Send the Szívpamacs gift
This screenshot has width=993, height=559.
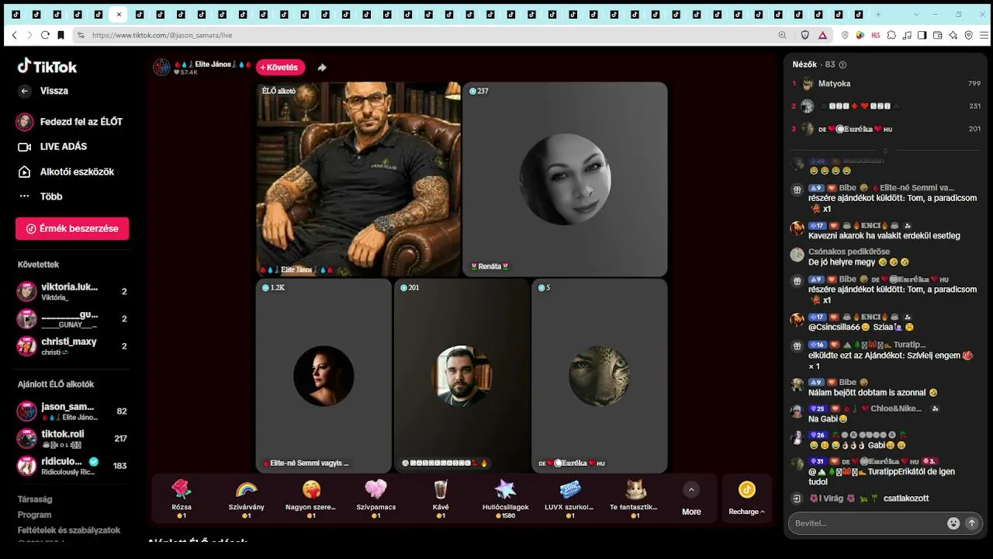[375, 498]
